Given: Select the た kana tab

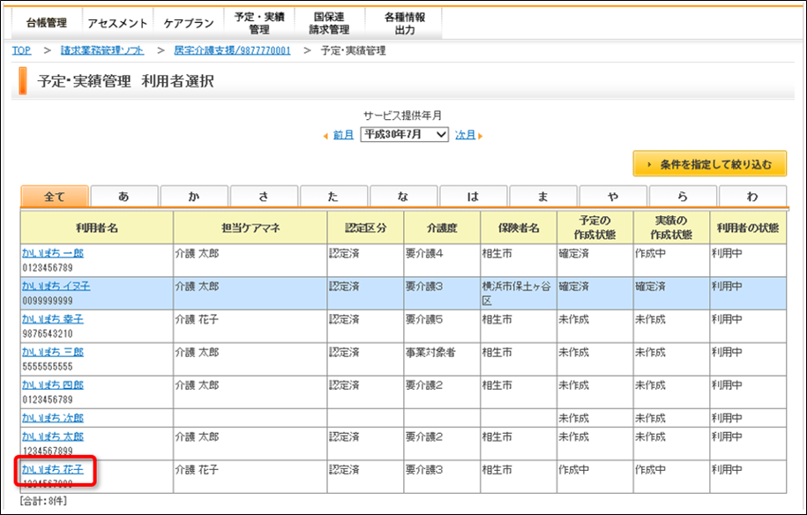Looking at the screenshot, I should click(333, 197).
